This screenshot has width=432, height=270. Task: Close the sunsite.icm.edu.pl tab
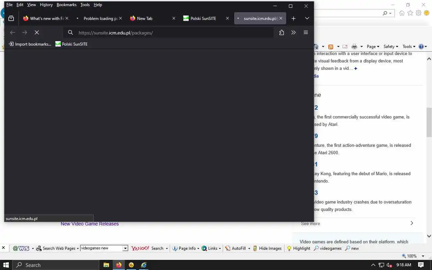(x=281, y=19)
